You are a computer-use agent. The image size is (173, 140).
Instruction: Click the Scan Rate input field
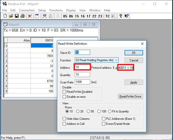[82, 82]
